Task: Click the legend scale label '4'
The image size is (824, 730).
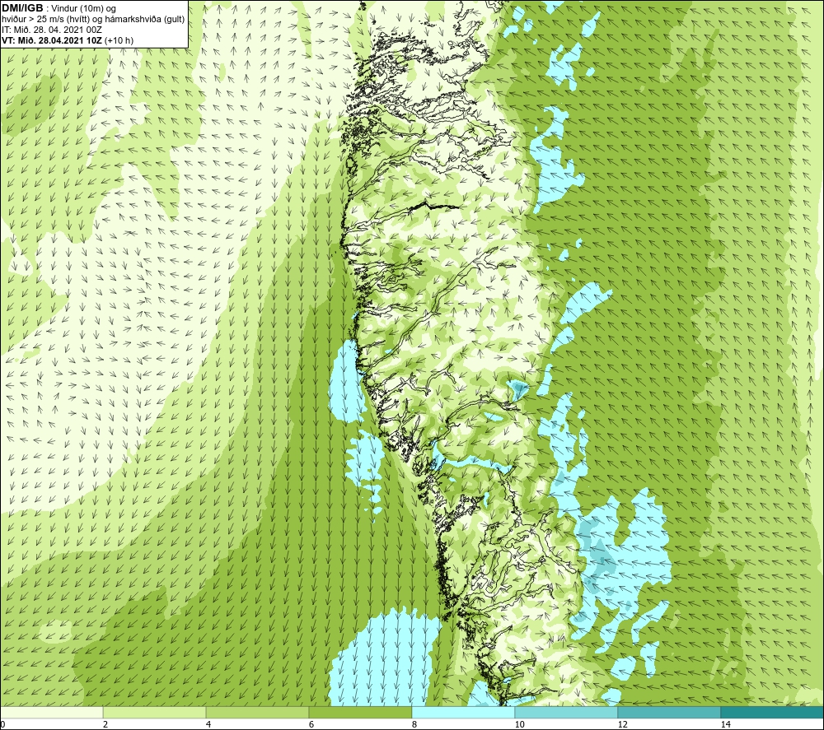Action: pos(208,724)
